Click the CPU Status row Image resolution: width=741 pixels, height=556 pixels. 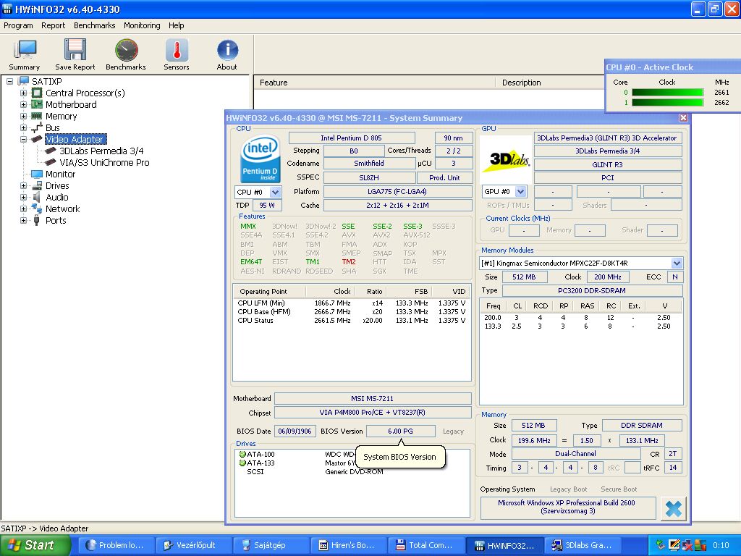coord(352,321)
